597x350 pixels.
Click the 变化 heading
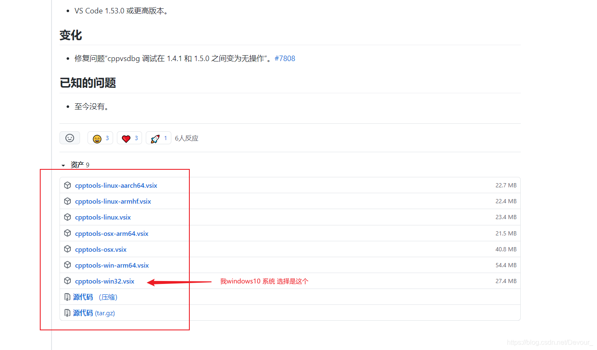pyautogui.click(x=71, y=35)
